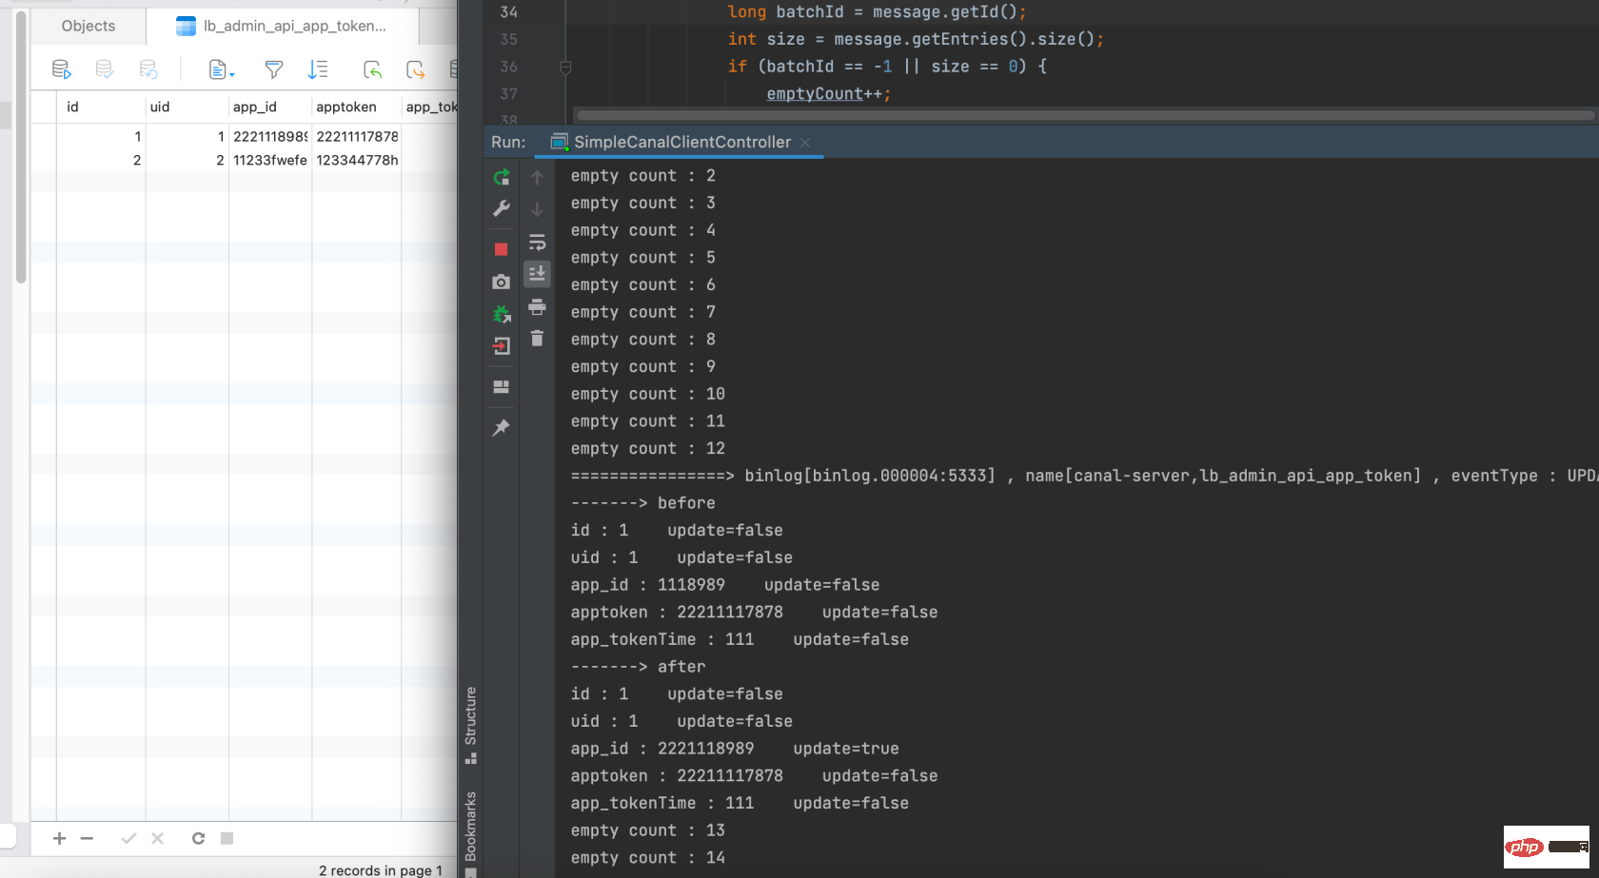Image resolution: width=1599 pixels, height=878 pixels.
Task: Click the '-------> after' console line
Action: click(x=639, y=667)
